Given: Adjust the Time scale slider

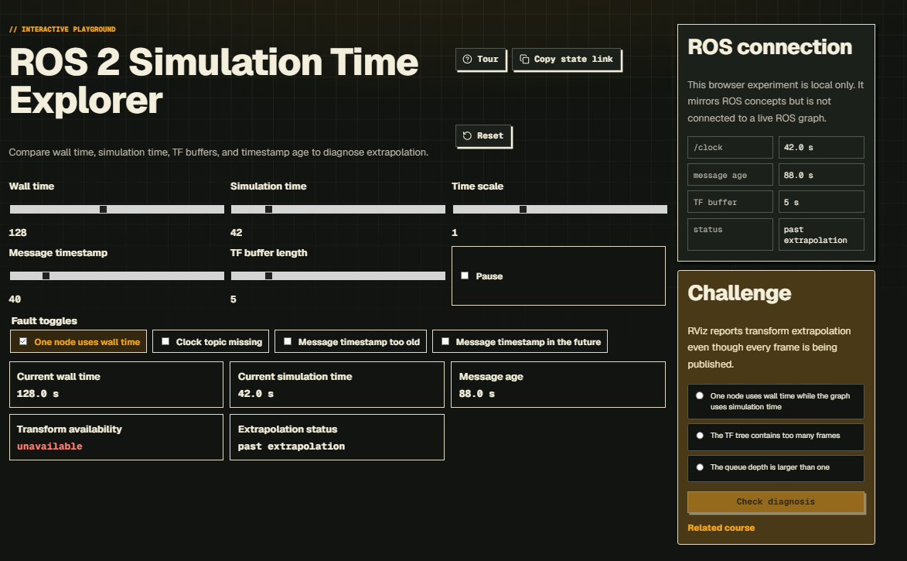Looking at the screenshot, I should point(559,209).
